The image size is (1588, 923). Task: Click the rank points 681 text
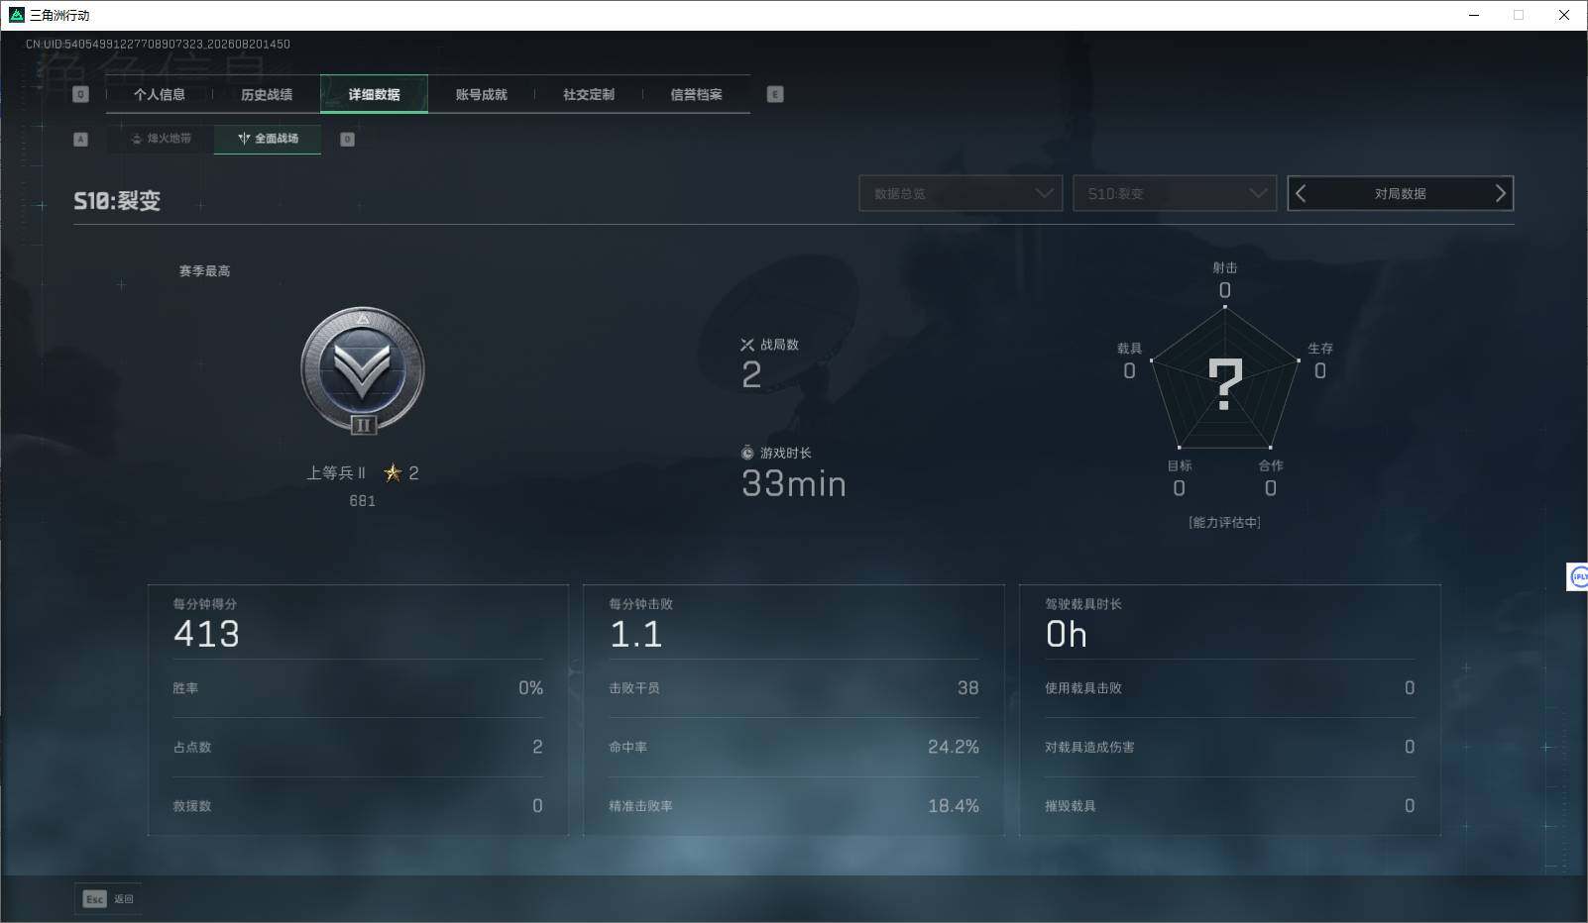click(x=362, y=501)
